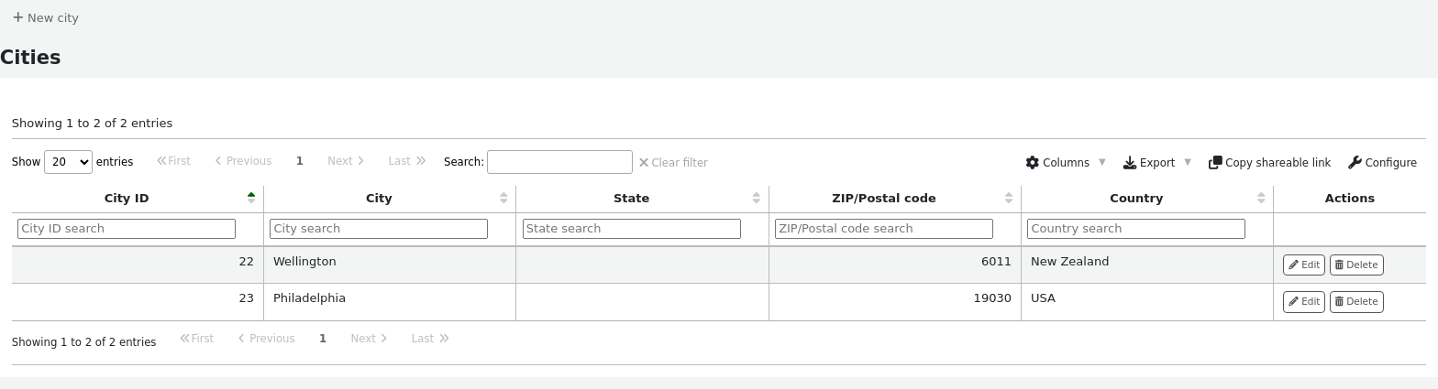Delete the Wellington city entry
This screenshot has height=389, width=1438.
[1355, 265]
